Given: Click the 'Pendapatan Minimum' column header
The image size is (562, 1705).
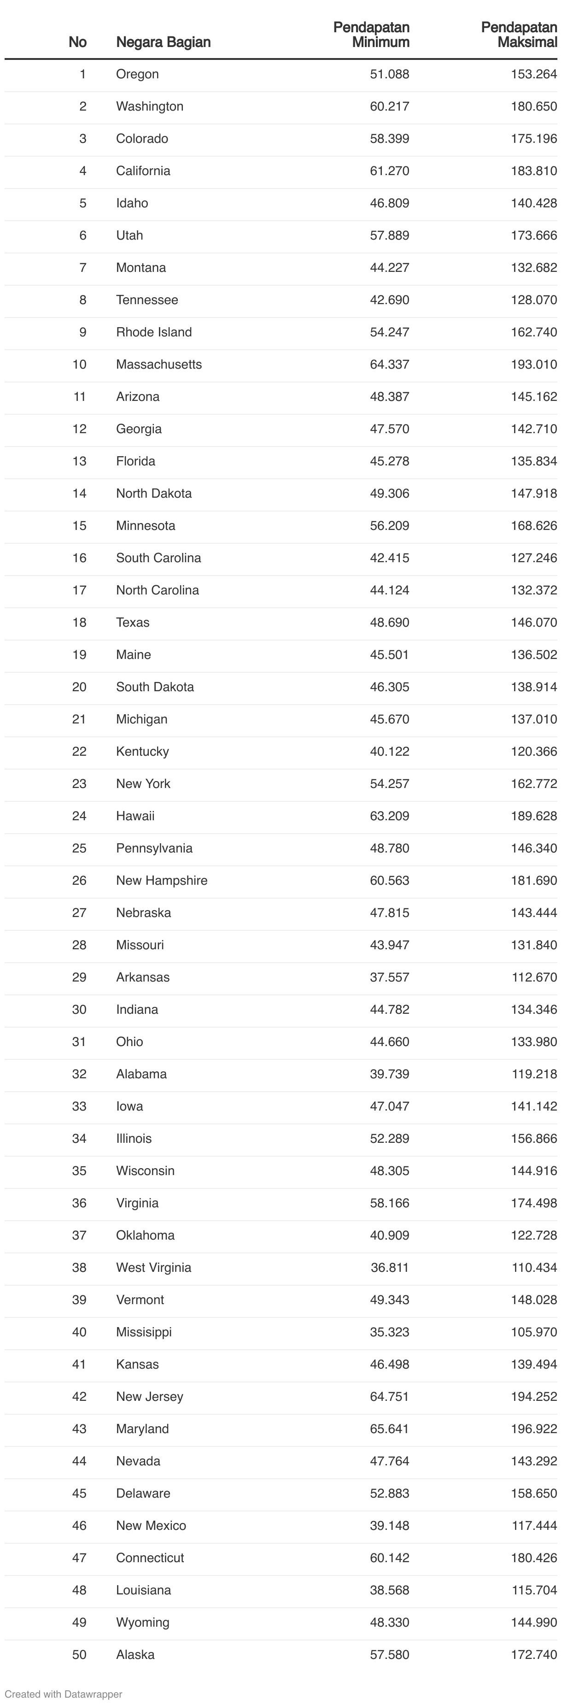Looking at the screenshot, I should point(371,35).
